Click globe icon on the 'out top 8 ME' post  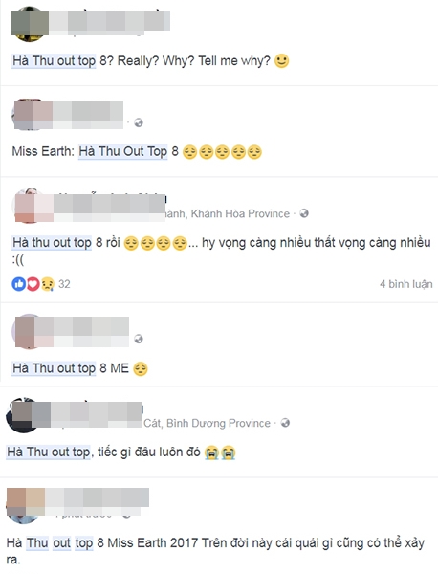click(x=139, y=339)
